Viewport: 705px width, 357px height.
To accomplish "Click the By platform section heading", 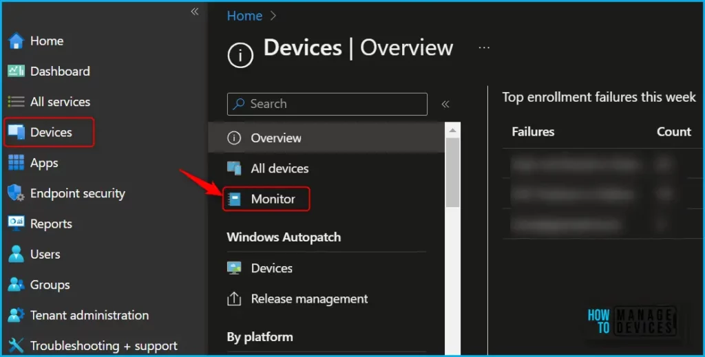I will click(260, 337).
